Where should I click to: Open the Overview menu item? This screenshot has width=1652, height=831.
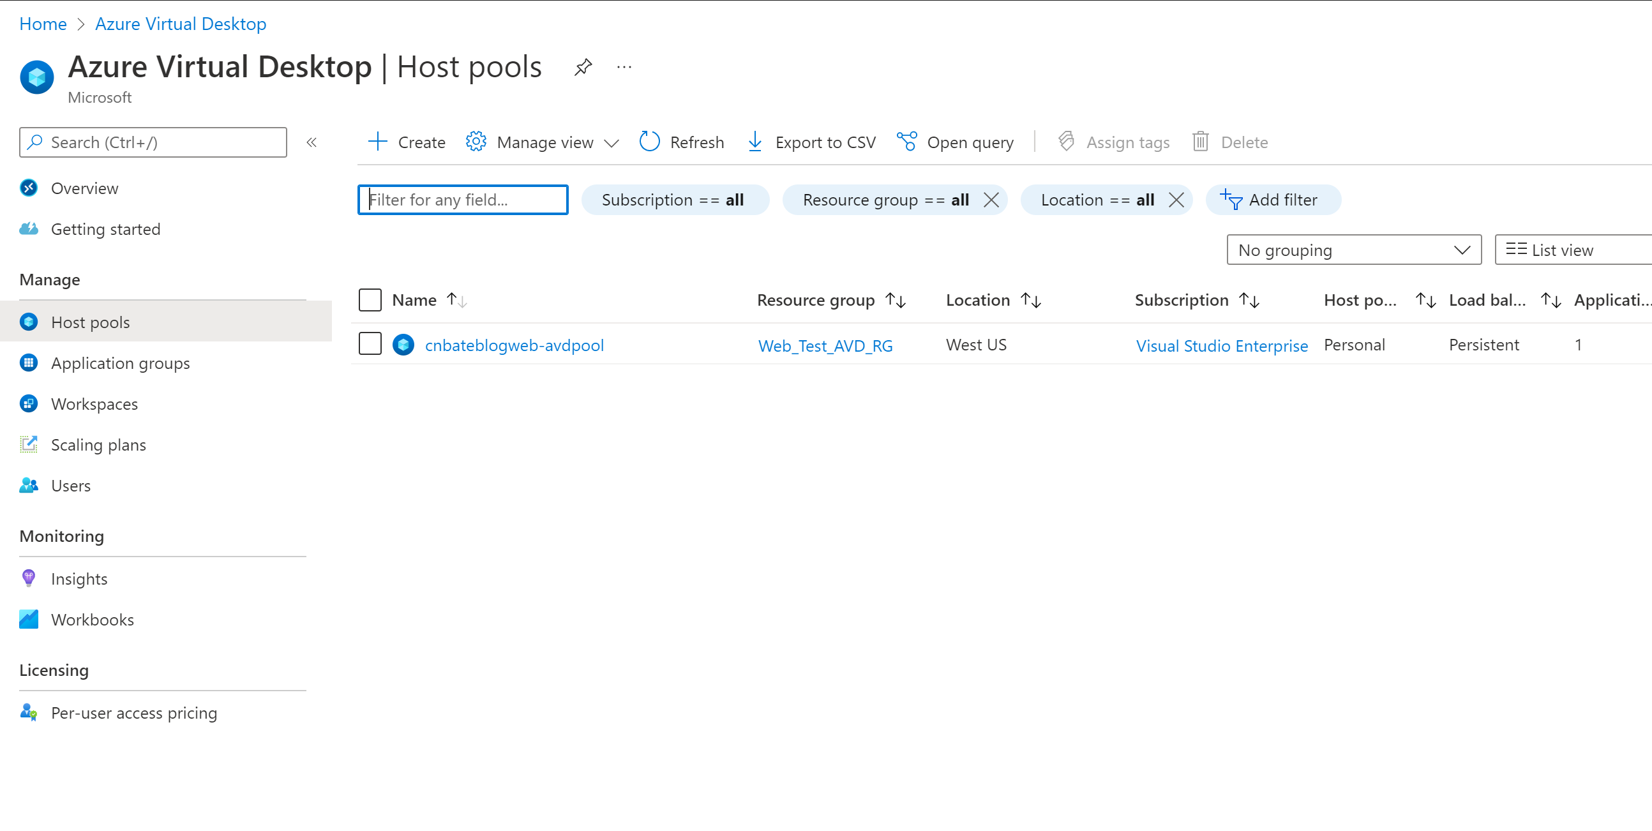(85, 188)
